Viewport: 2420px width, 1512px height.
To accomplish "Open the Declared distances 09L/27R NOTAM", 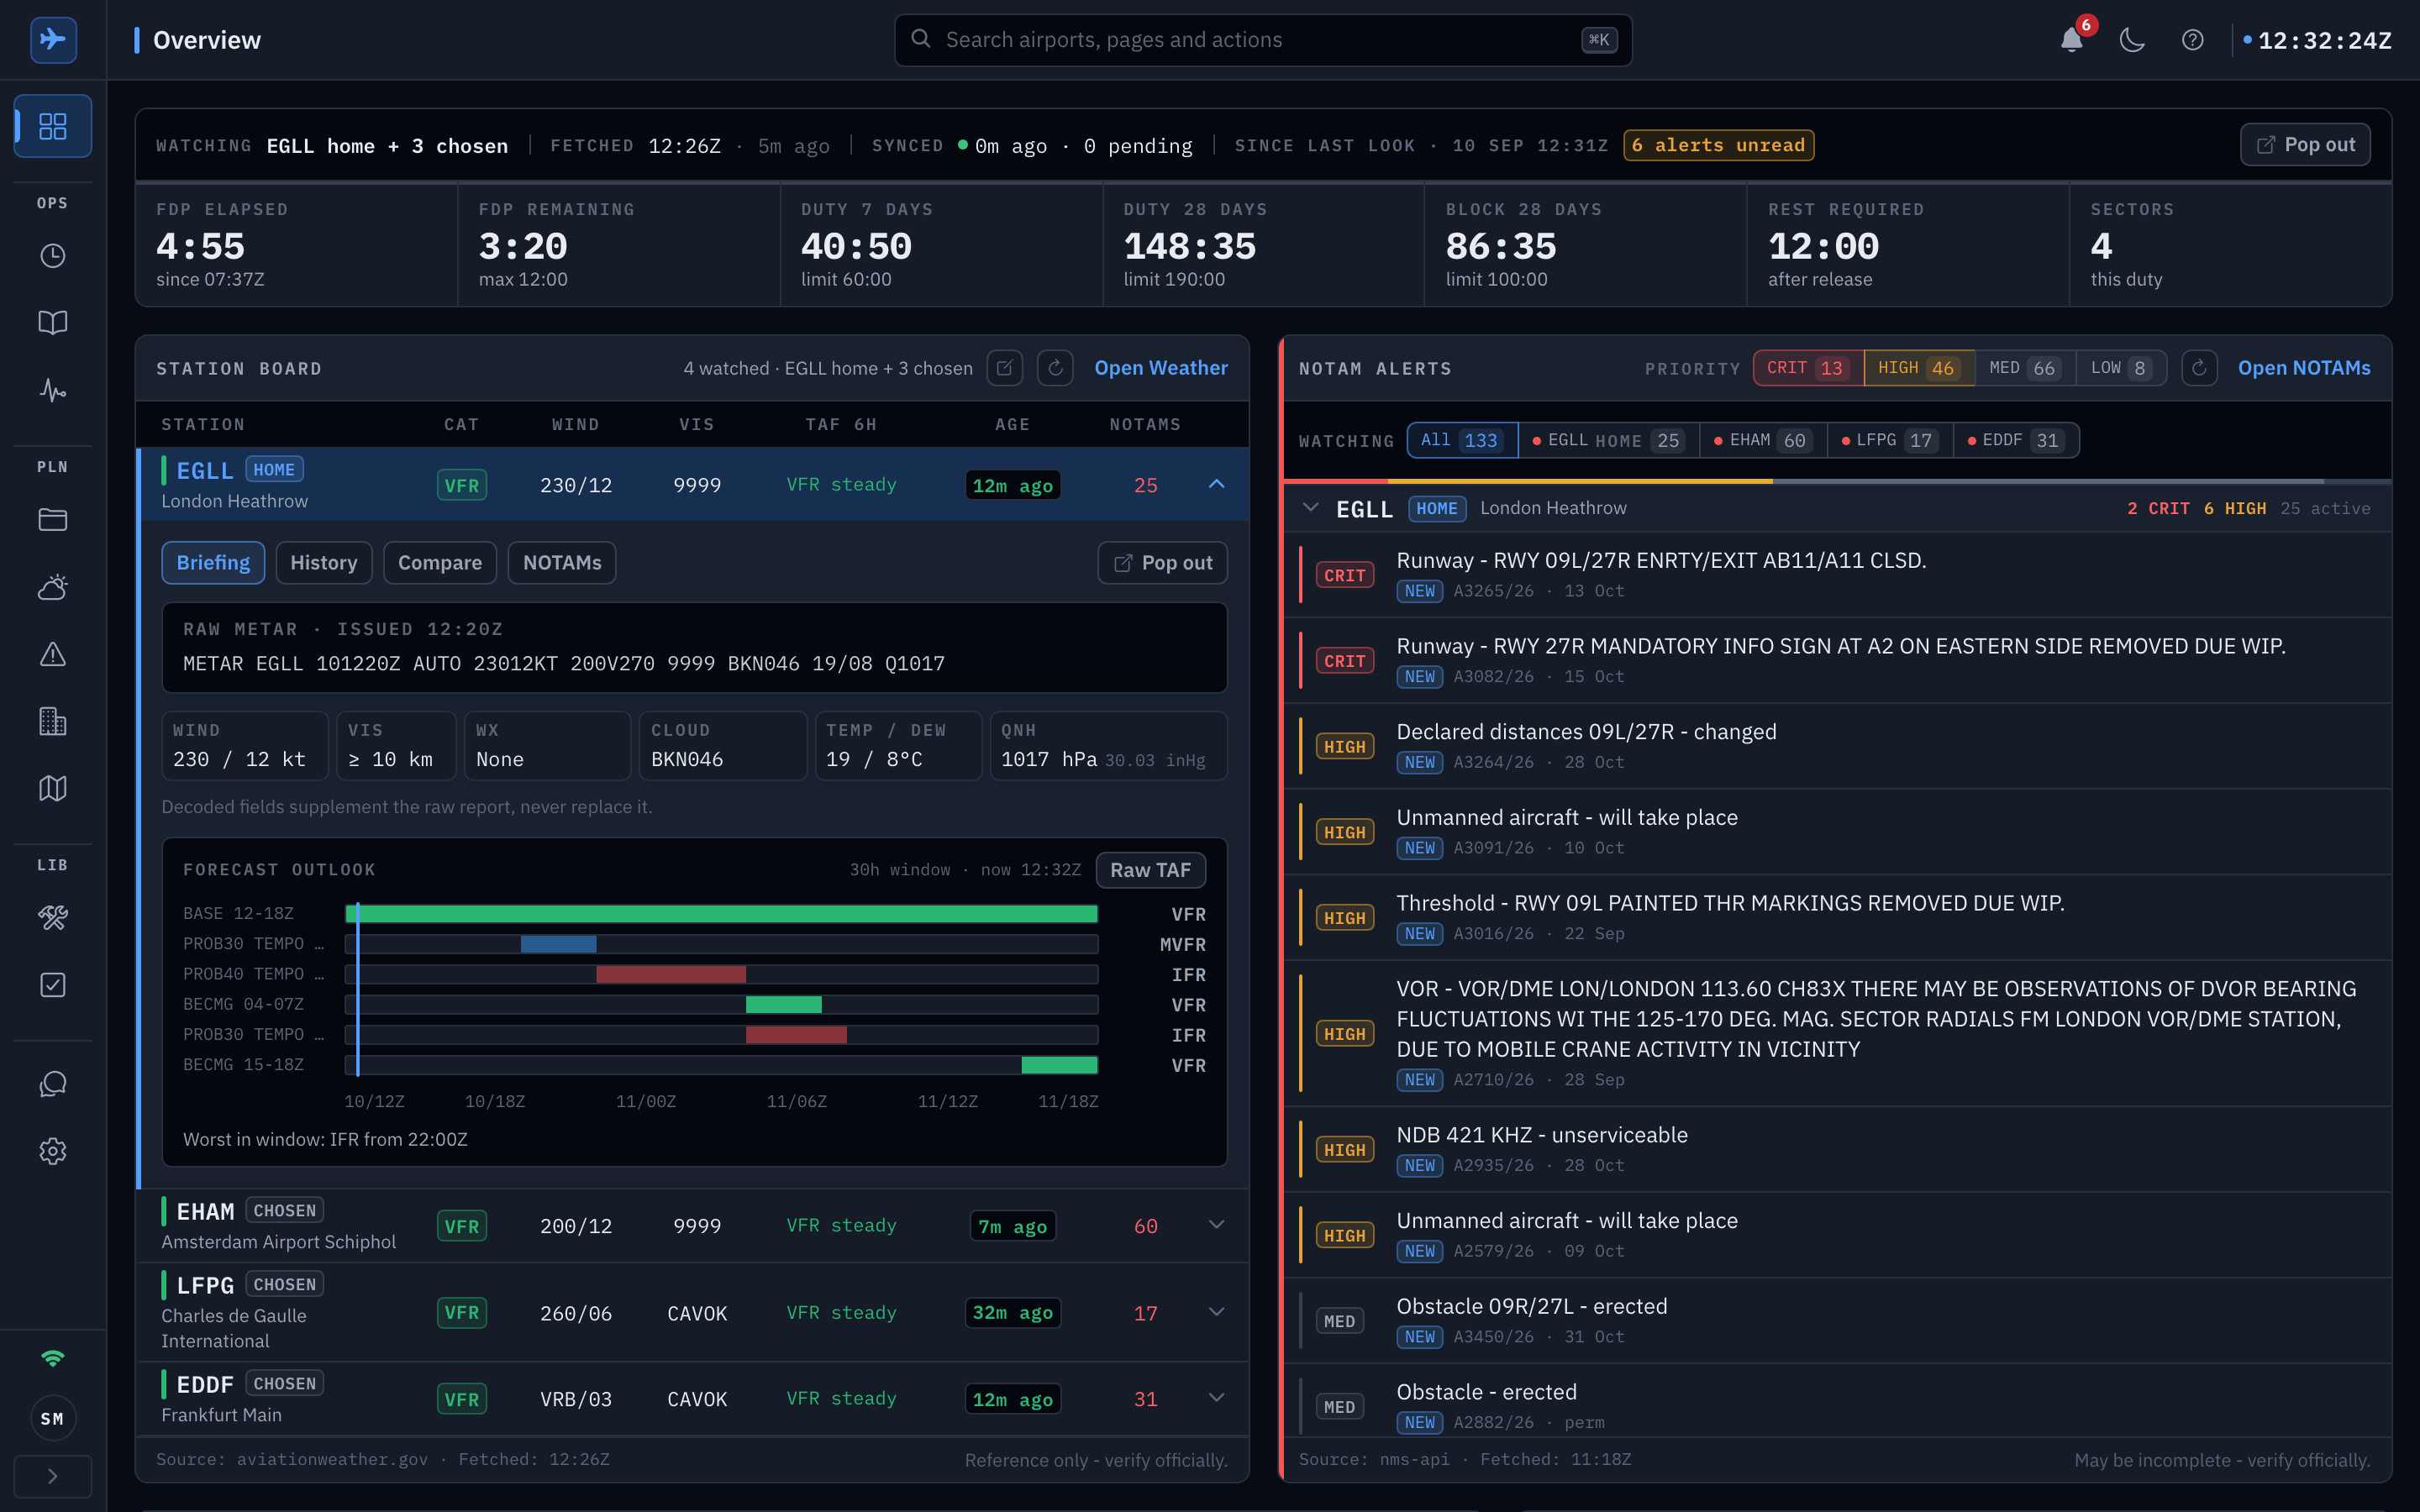I will [1837, 746].
